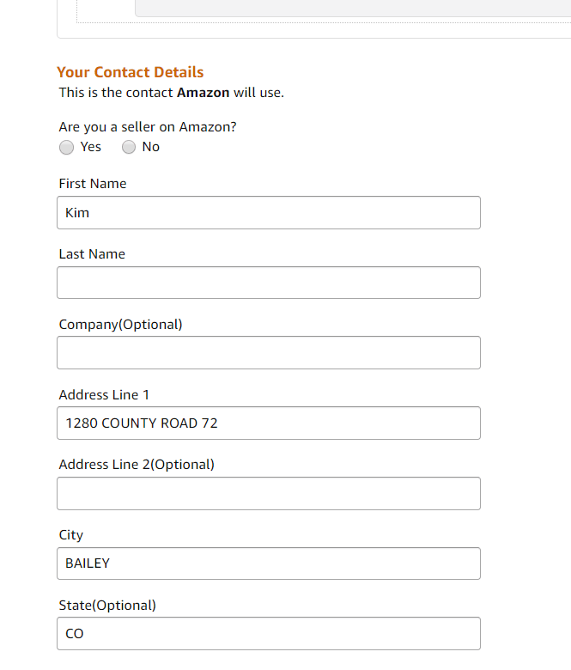Click the "City" label text
Screen dimensions: 571x670
[x=71, y=535]
